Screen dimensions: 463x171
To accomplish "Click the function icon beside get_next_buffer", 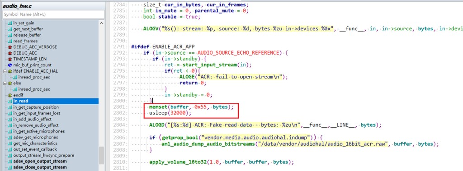I will click(x=10, y=29).
